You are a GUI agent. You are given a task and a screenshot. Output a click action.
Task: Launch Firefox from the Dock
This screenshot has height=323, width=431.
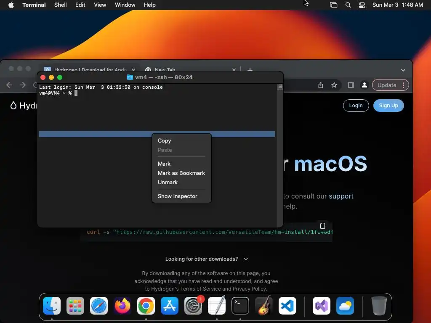pos(122,306)
